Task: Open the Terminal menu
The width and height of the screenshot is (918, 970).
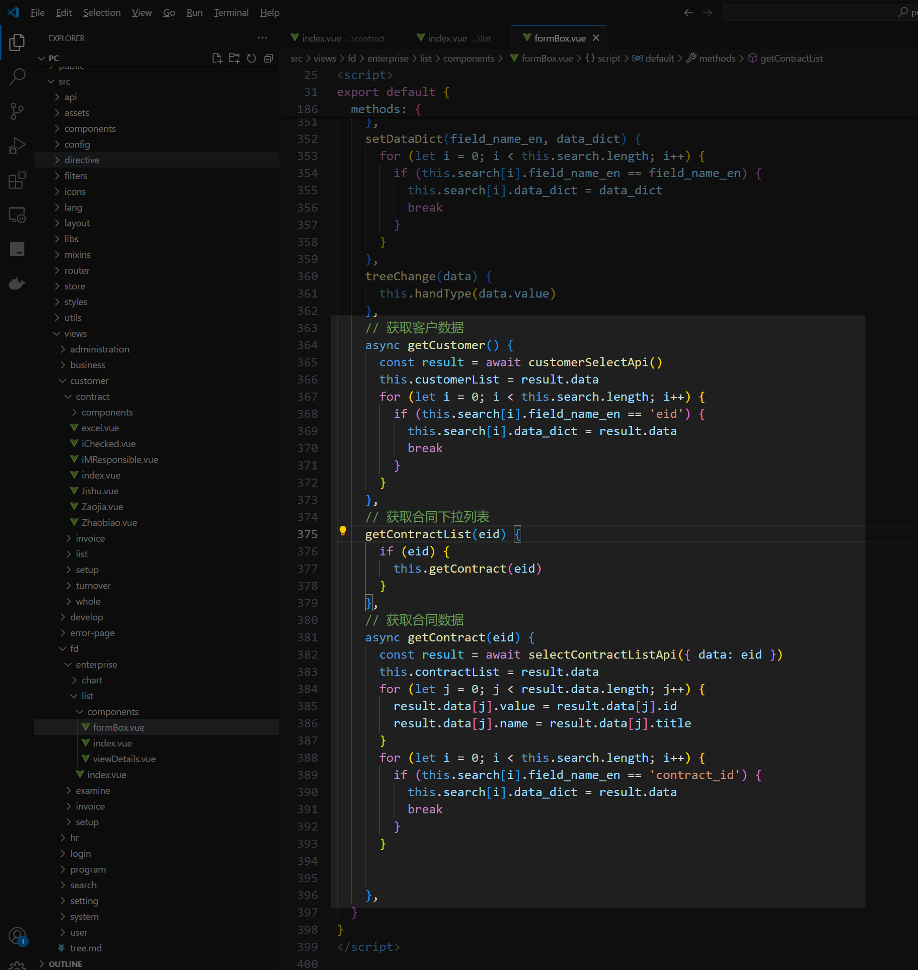Action: pos(232,12)
